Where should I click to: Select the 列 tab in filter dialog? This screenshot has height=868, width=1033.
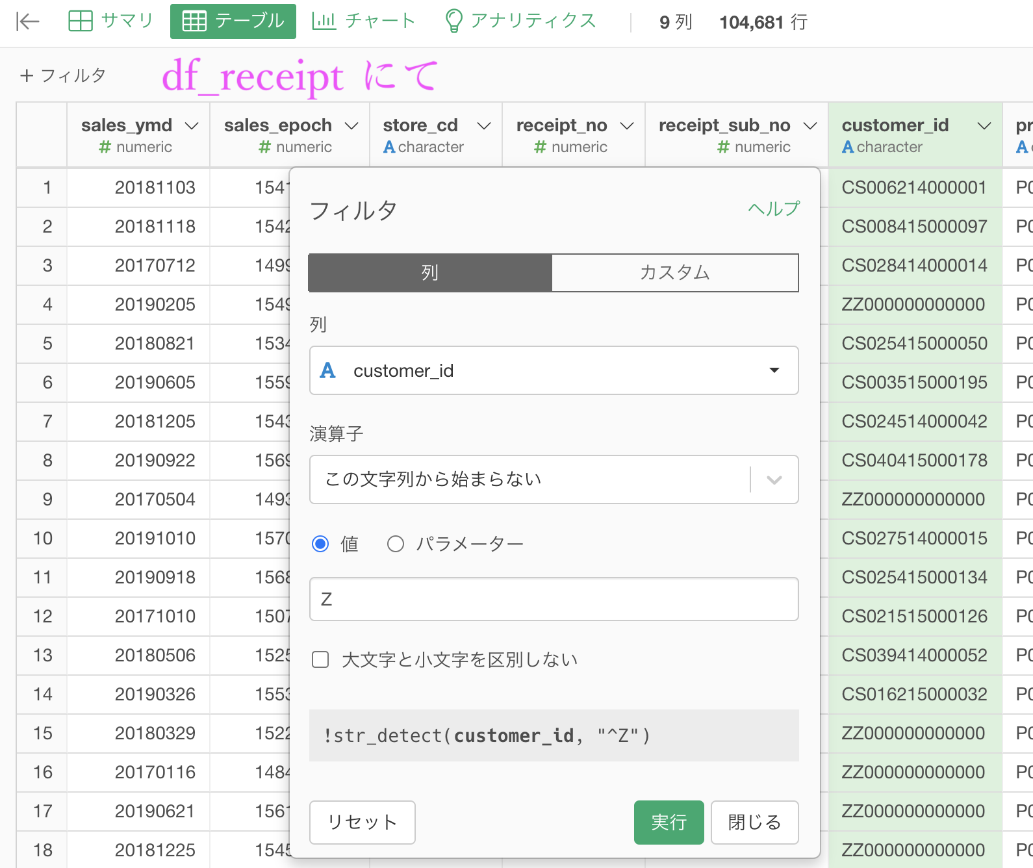[430, 272]
